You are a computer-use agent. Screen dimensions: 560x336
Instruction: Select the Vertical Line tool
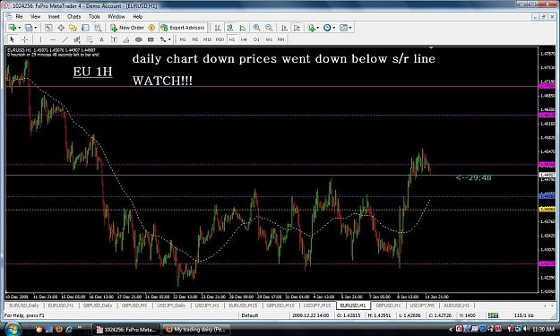point(40,39)
